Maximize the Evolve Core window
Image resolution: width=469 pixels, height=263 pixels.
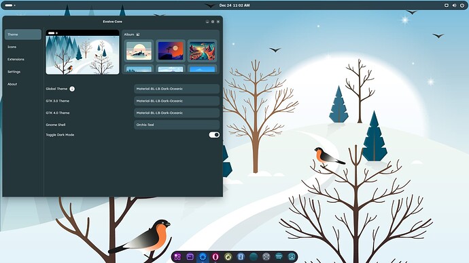[213, 22]
